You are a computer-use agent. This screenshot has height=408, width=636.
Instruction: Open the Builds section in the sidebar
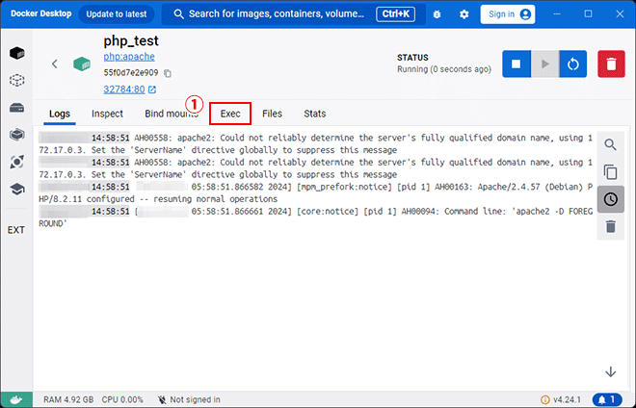(16, 135)
